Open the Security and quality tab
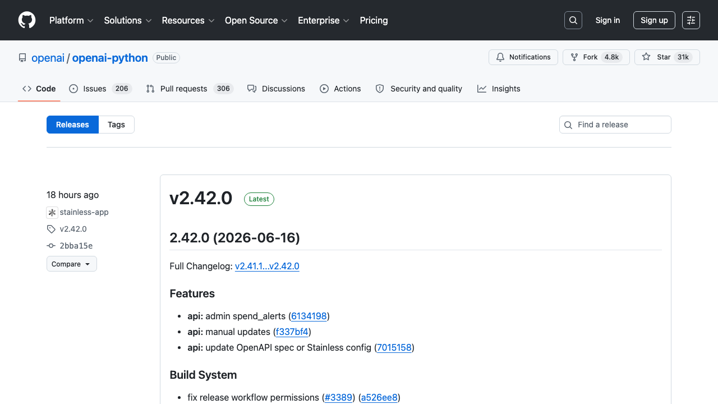This screenshot has height=404, width=718. [419, 89]
